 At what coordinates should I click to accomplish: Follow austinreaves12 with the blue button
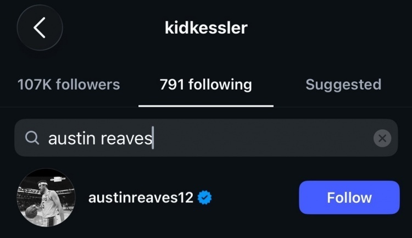click(x=349, y=197)
